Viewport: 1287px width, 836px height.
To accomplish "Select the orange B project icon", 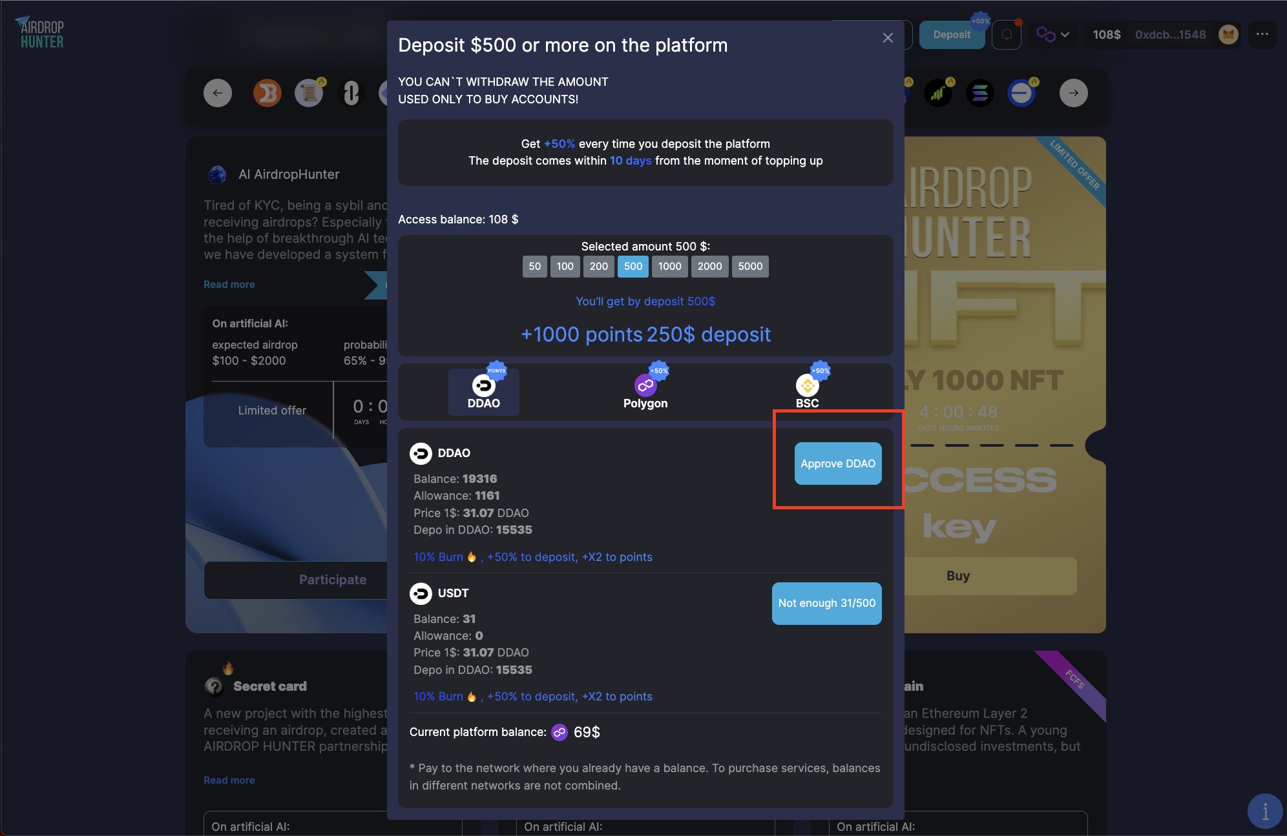I will 267,93.
